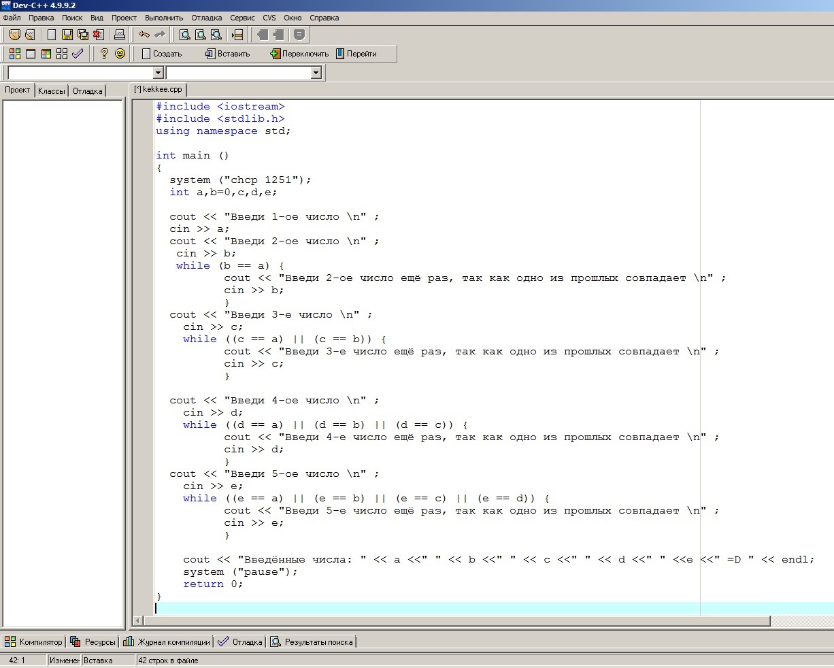This screenshot has width=834, height=668.
Task: Click the question mark Help icon
Action: tap(104, 54)
